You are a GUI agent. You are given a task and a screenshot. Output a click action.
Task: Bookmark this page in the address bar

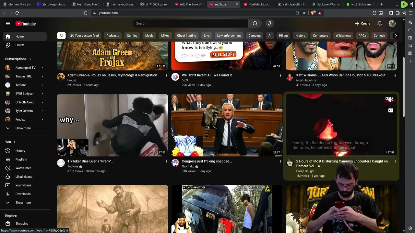(86, 13)
